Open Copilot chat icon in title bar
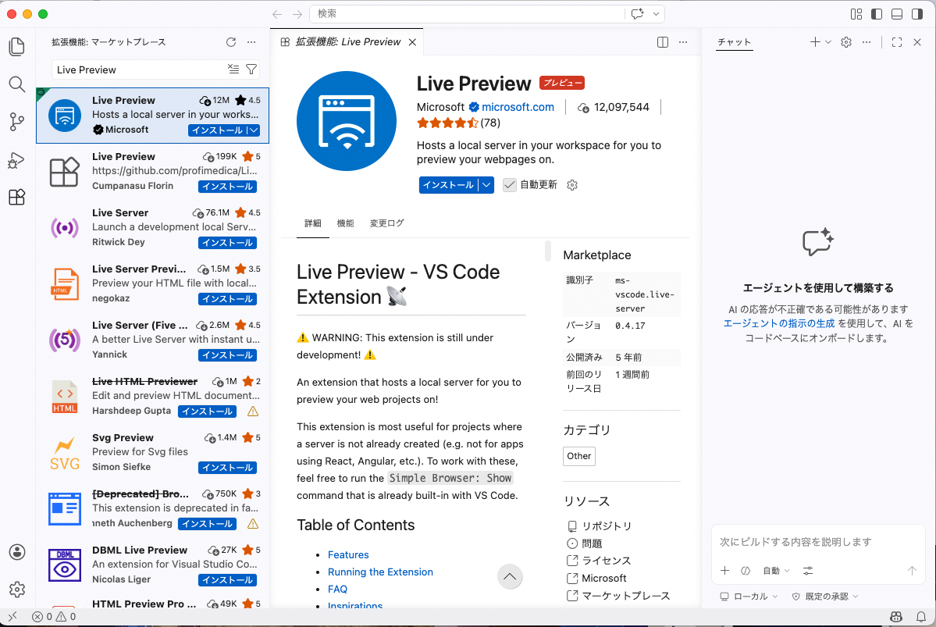This screenshot has width=936, height=627. [x=638, y=14]
